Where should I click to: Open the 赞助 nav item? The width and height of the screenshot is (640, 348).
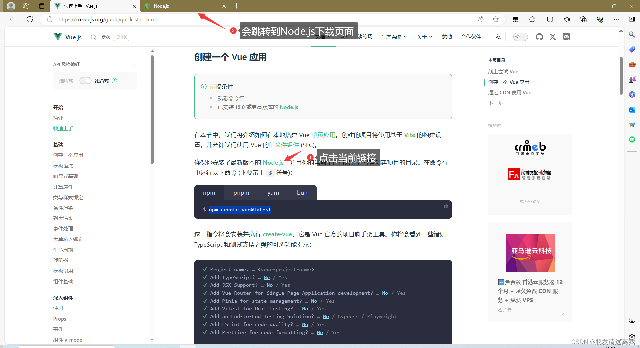pyautogui.click(x=447, y=37)
